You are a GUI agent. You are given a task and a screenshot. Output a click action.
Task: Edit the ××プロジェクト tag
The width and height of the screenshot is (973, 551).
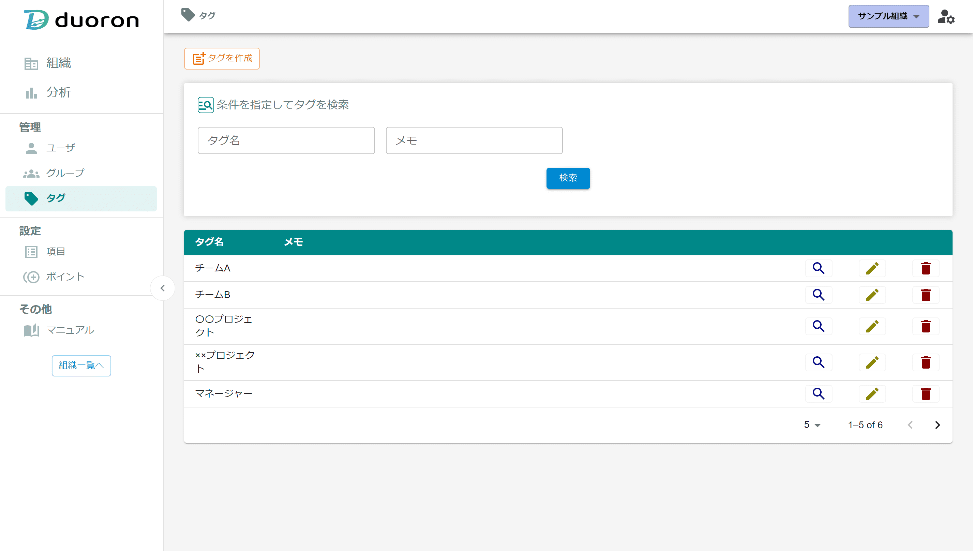click(x=872, y=362)
